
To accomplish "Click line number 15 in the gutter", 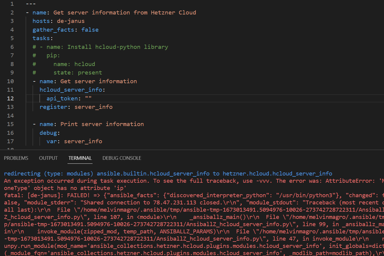I will coord(10,124).
